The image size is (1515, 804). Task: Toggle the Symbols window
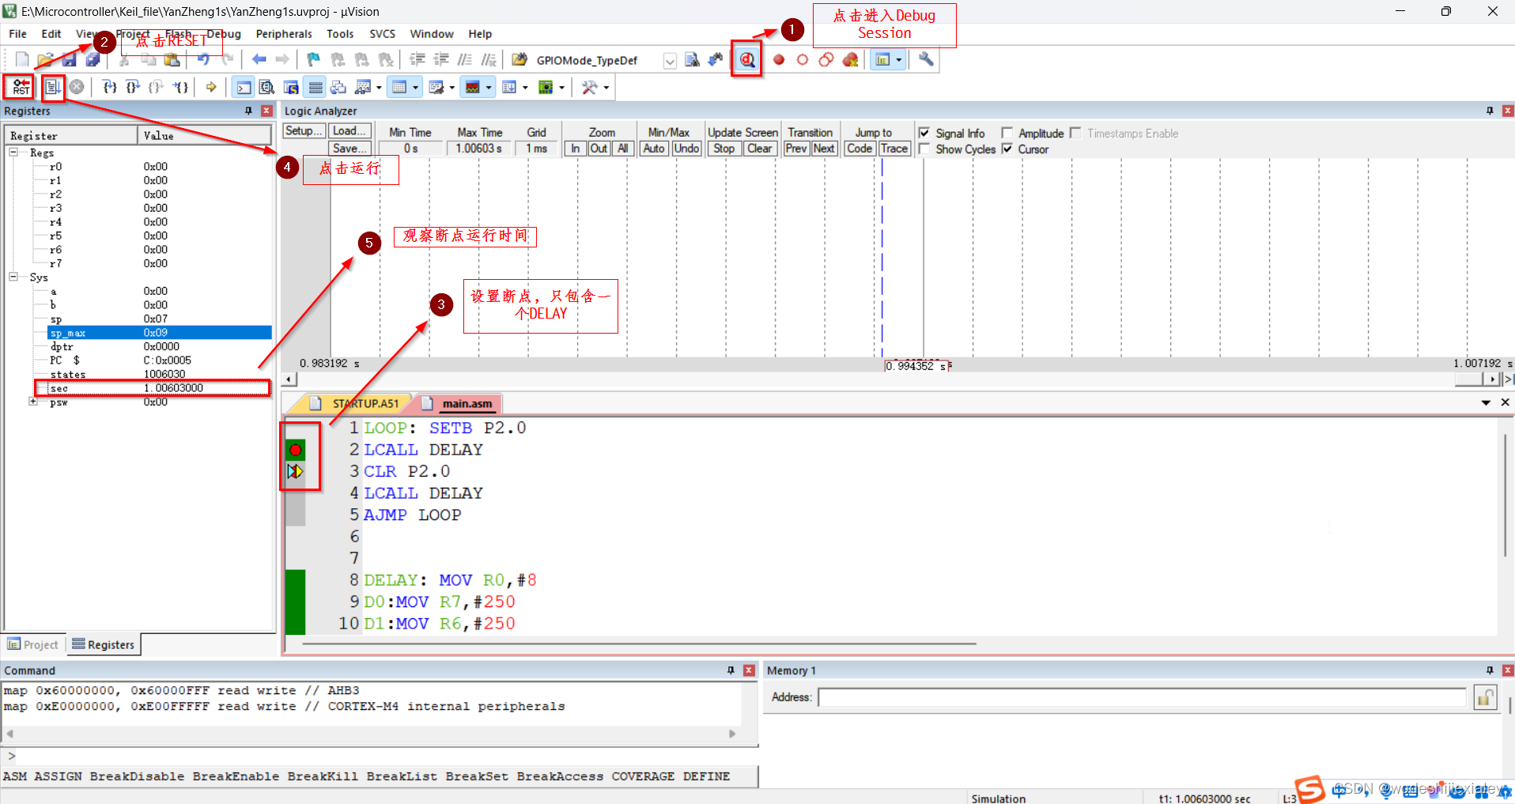291,87
